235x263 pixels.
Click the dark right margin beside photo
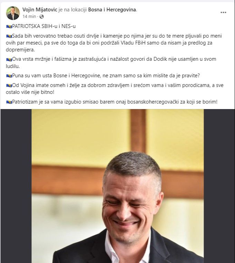point(219,186)
